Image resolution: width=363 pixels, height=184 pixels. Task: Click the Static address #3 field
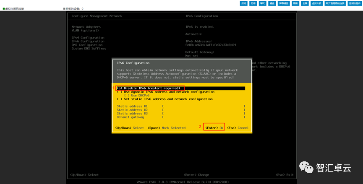point(204,114)
